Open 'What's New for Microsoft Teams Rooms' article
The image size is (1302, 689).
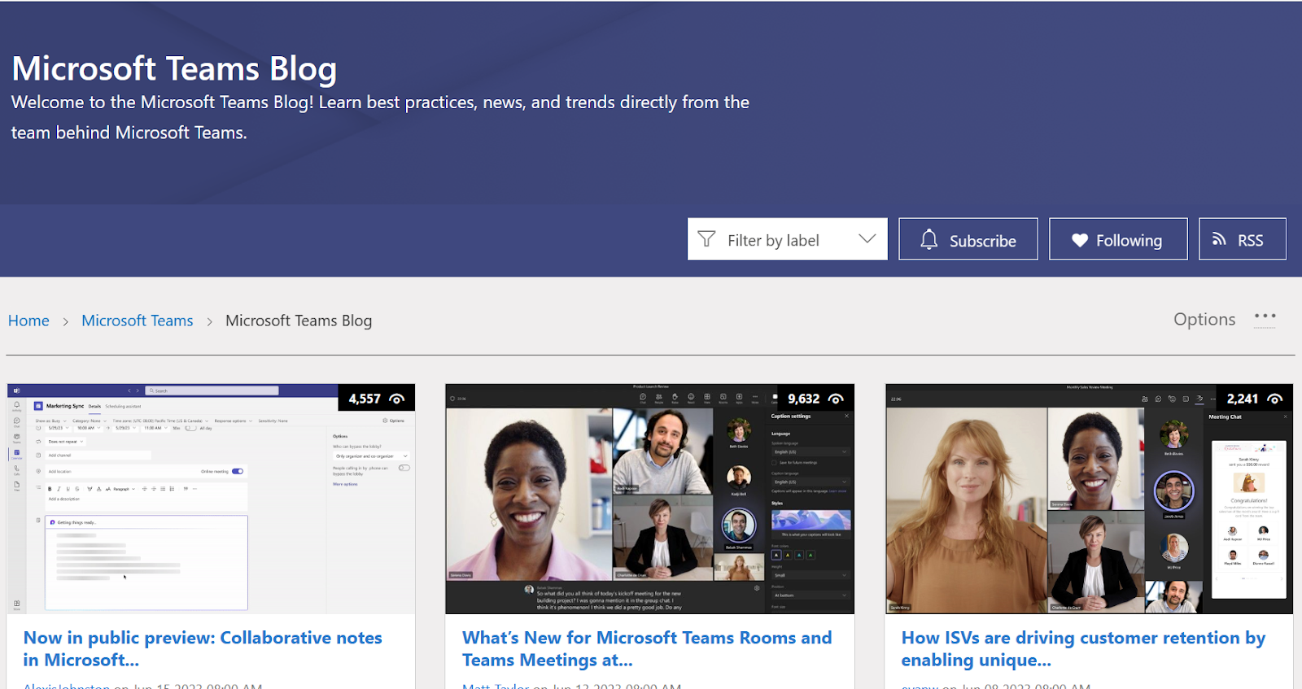pos(647,649)
